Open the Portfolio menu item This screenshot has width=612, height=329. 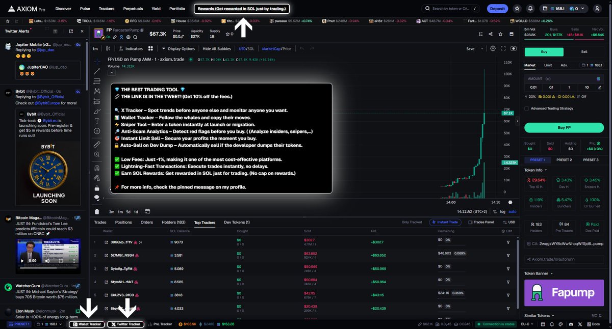177,9
